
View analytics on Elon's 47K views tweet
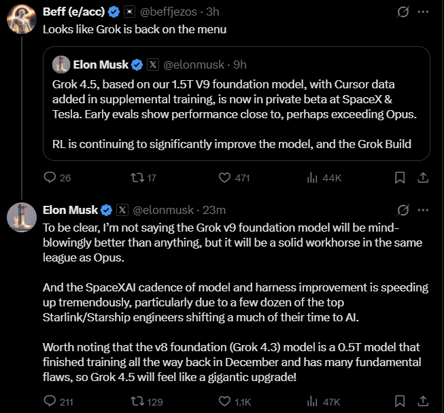click(312, 401)
